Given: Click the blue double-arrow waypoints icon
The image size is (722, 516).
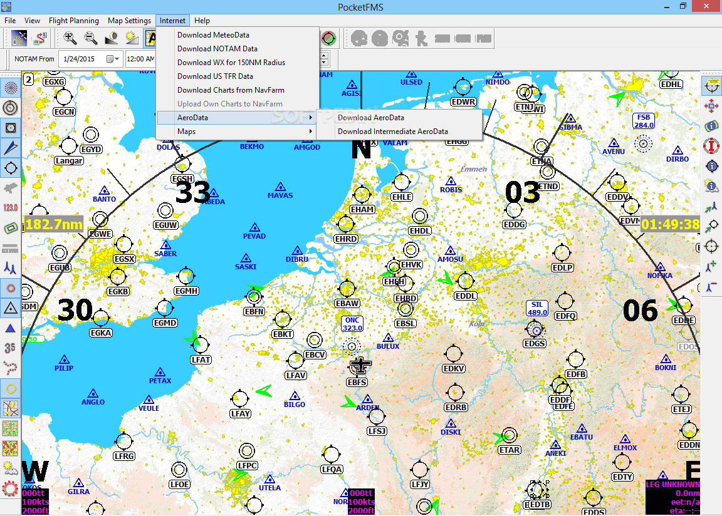Looking at the screenshot, I should (x=11, y=267).
